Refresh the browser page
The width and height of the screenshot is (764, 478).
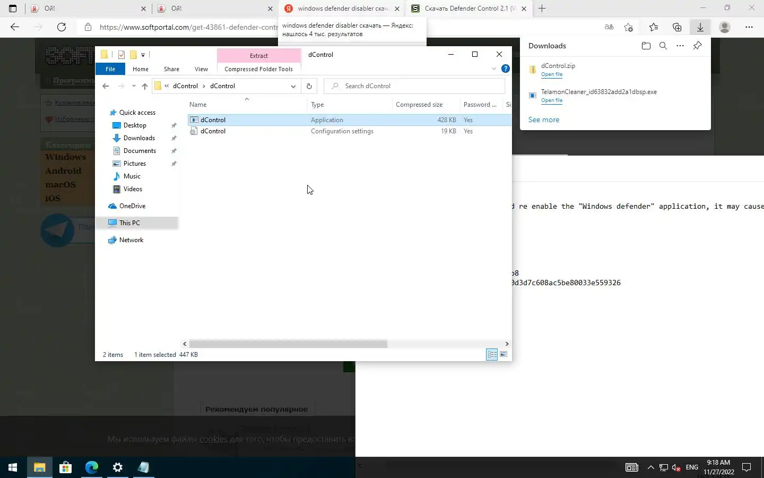coord(62,27)
